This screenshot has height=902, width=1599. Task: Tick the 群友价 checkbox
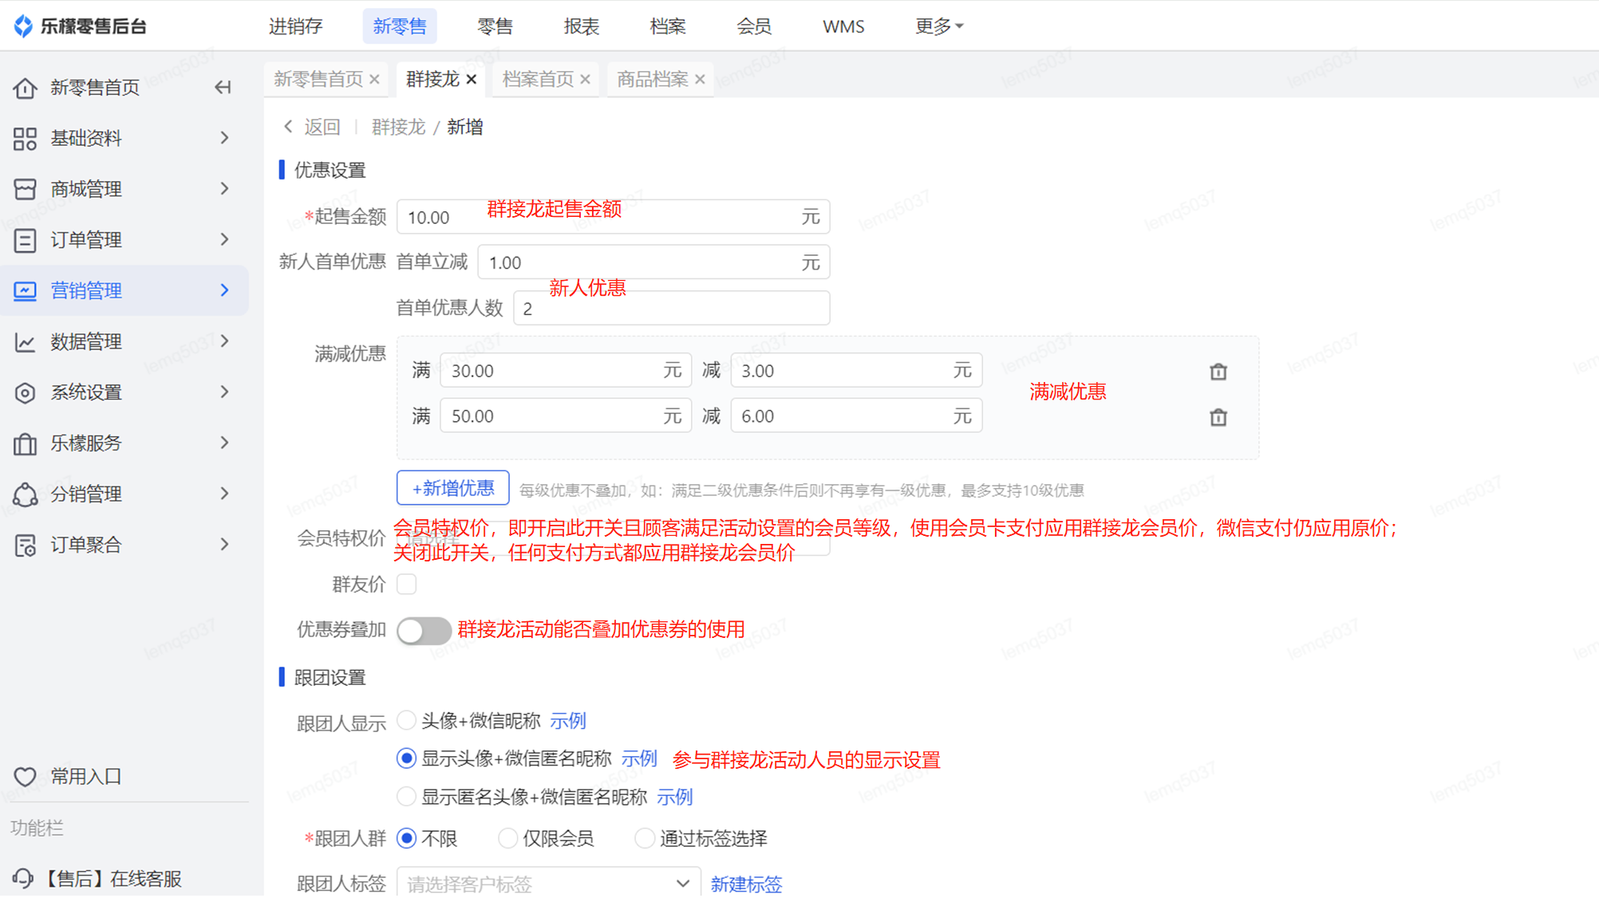(x=407, y=585)
